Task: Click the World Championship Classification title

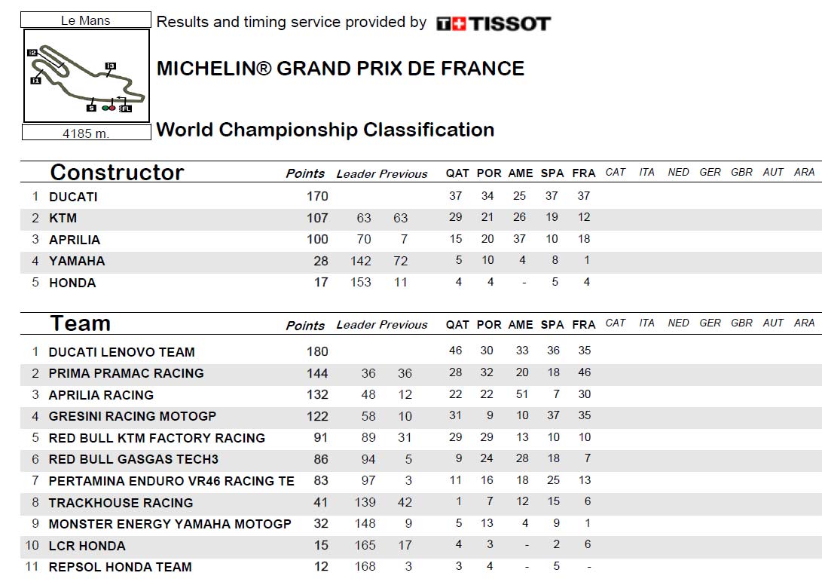Action: [325, 130]
